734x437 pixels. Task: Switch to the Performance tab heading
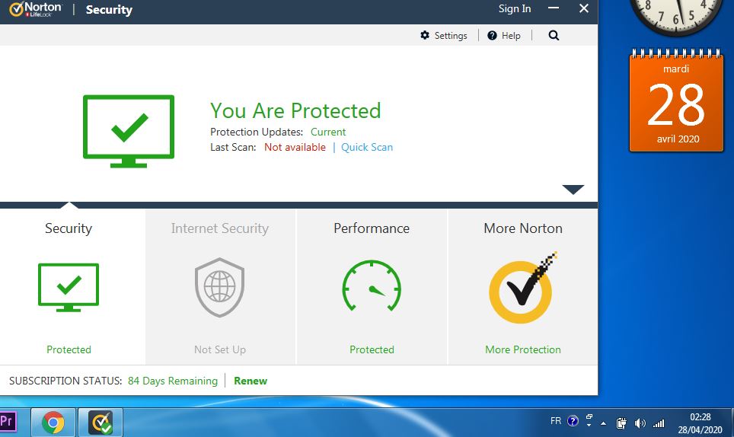tap(372, 228)
